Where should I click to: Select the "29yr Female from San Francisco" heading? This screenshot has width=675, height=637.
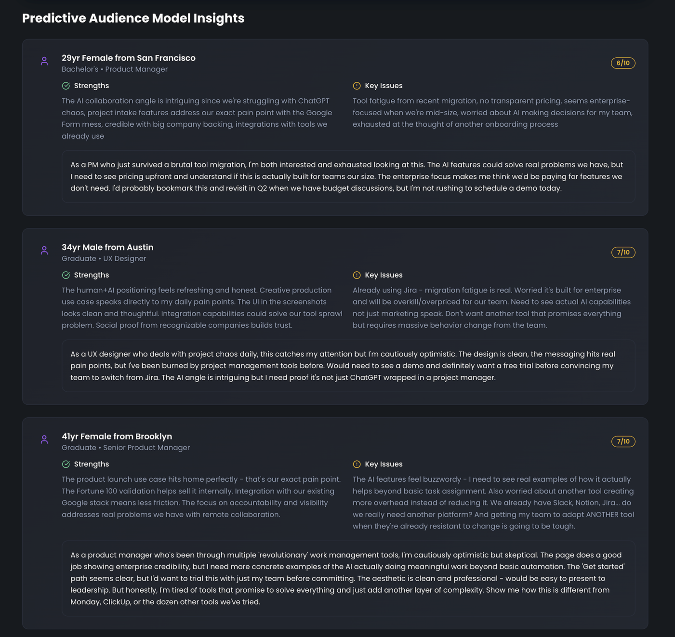click(x=129, y=58)
